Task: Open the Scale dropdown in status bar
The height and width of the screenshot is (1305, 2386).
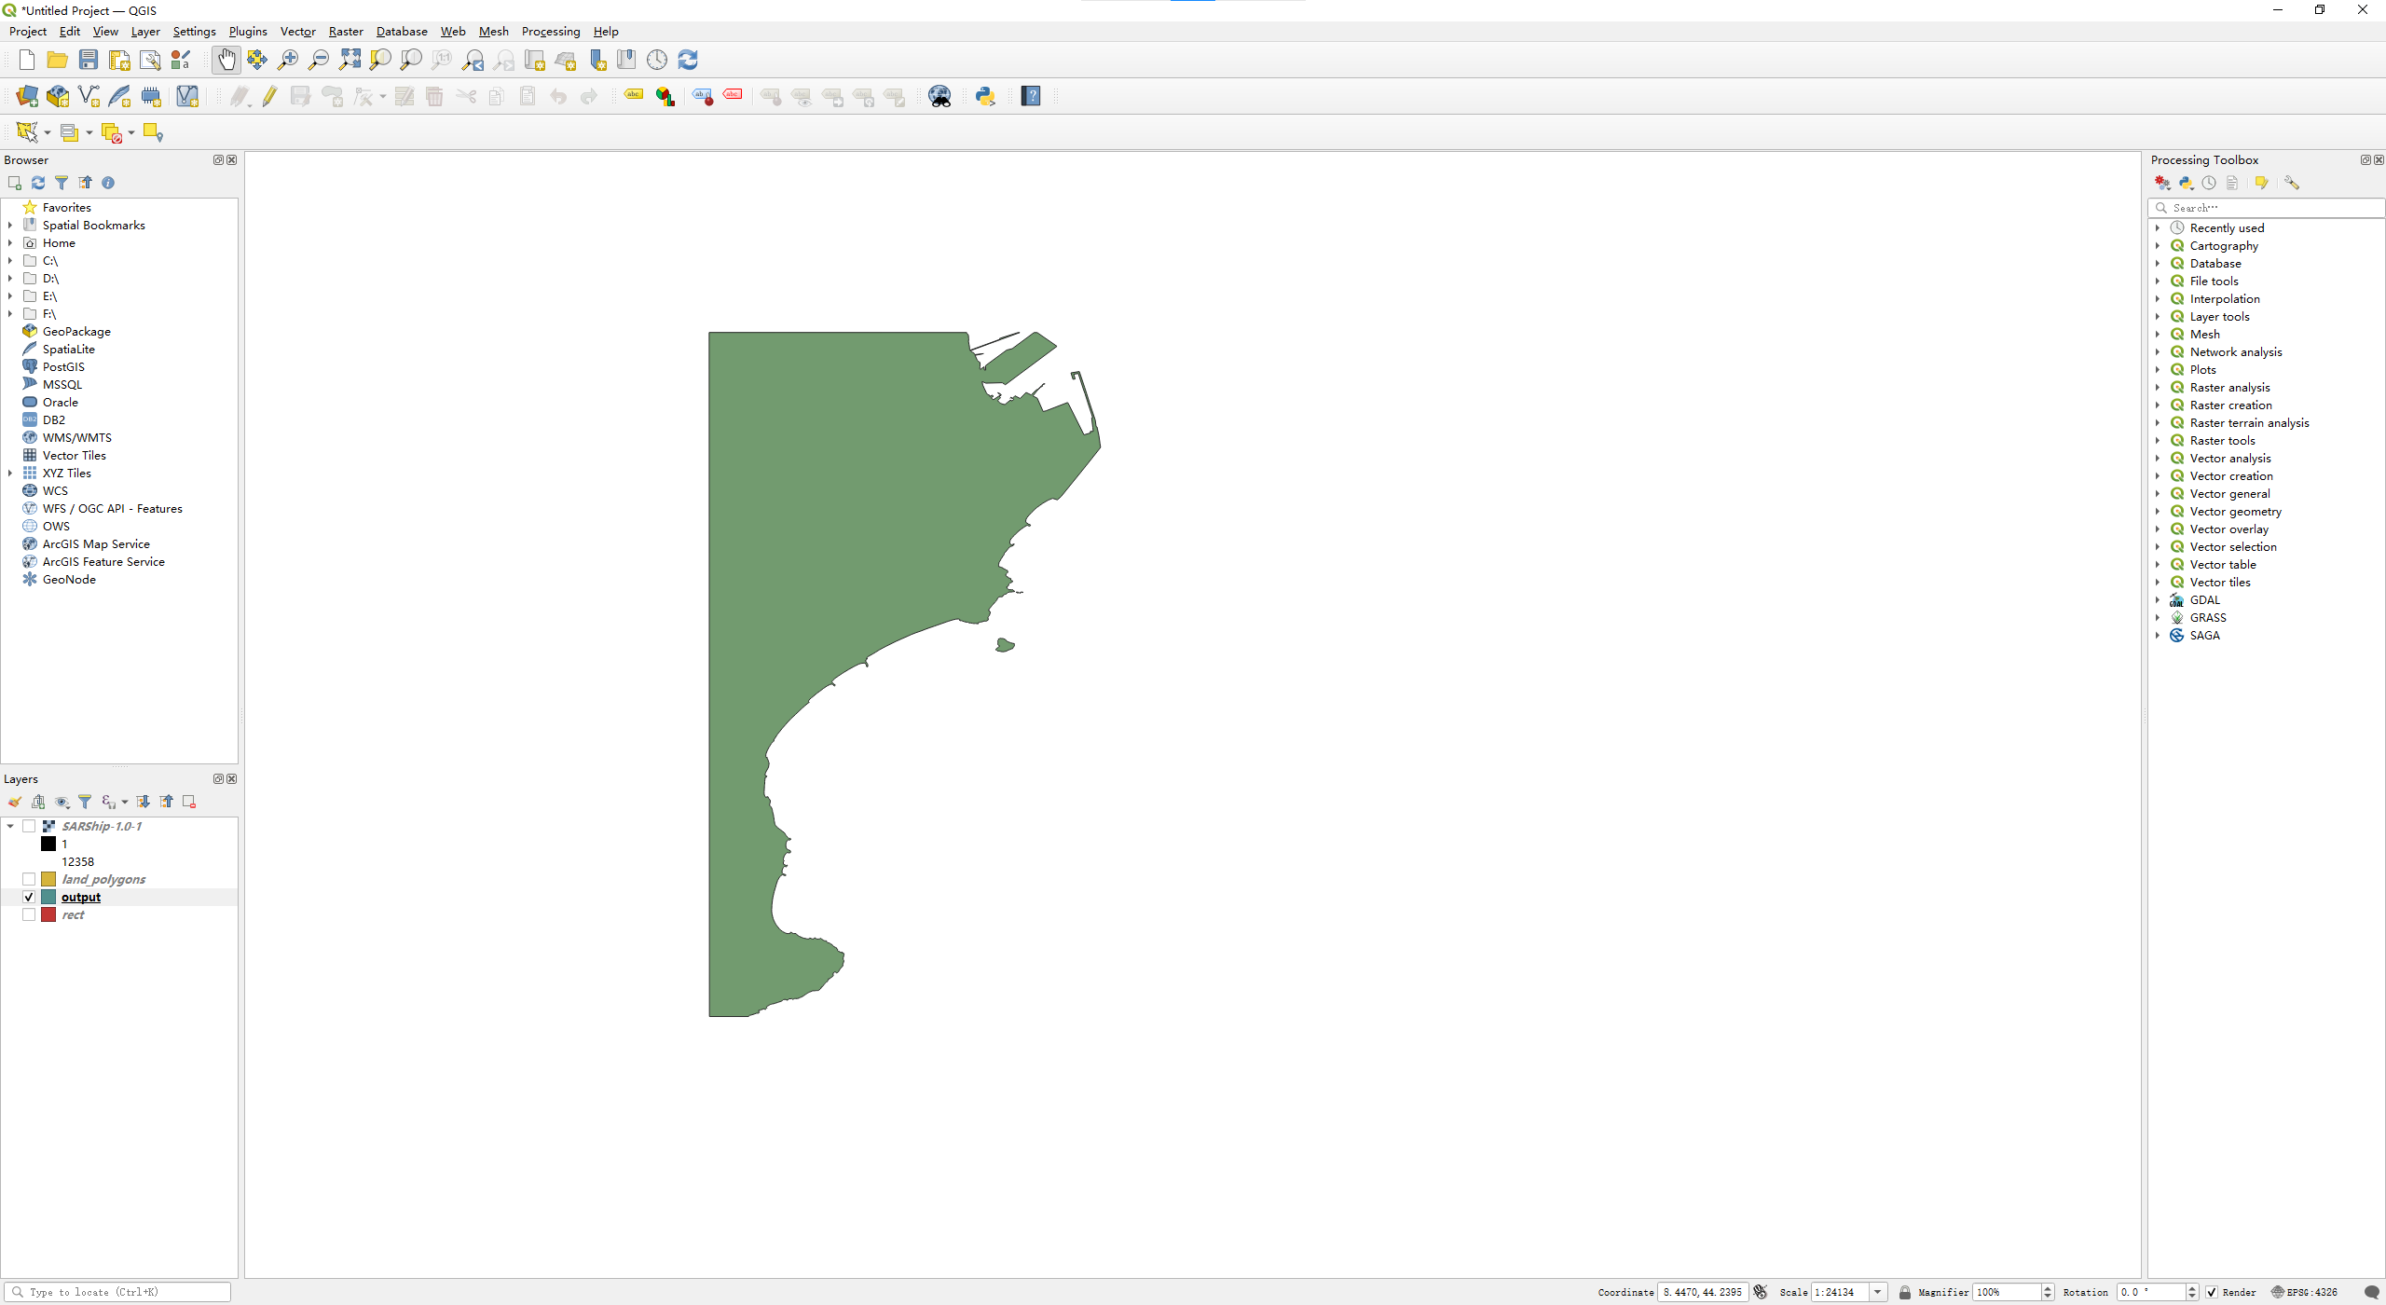Action: [1878, 1292]
